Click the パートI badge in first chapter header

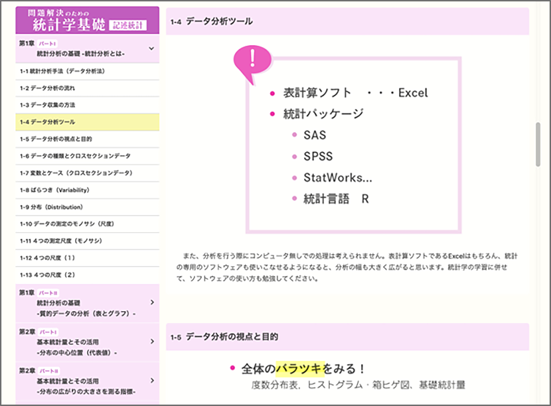(x=47, y=44)
